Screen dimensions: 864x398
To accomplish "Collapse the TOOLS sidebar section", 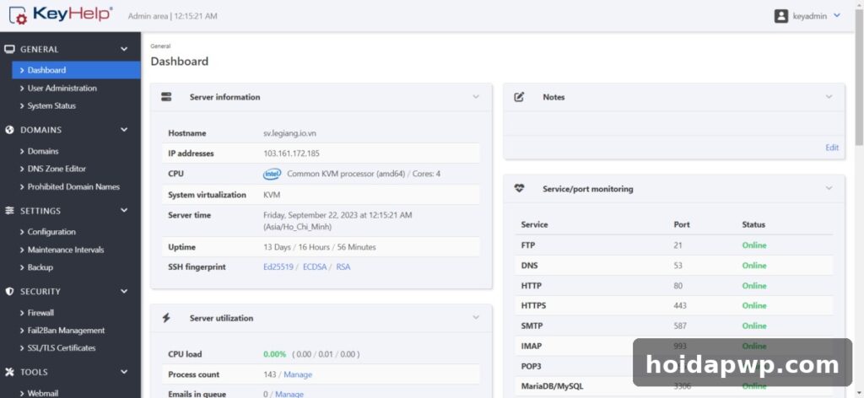I will tap(124, 372).
